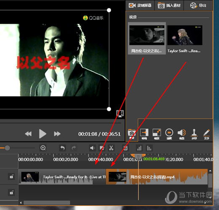Select the Taylor Swift clip on timeline
This screenshot has width=219, height=210.
click(62, 177)
